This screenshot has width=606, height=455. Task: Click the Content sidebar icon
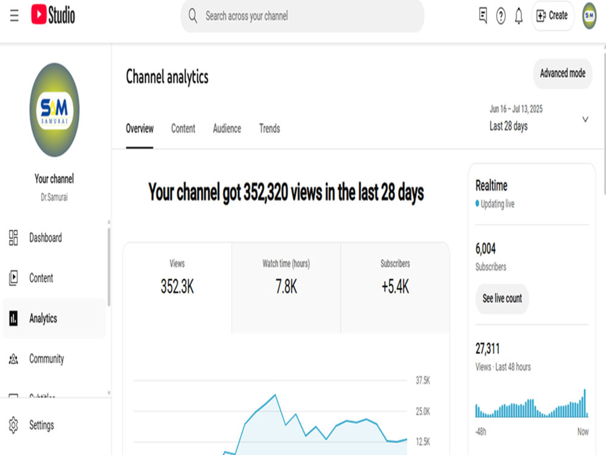pos(13,278)
